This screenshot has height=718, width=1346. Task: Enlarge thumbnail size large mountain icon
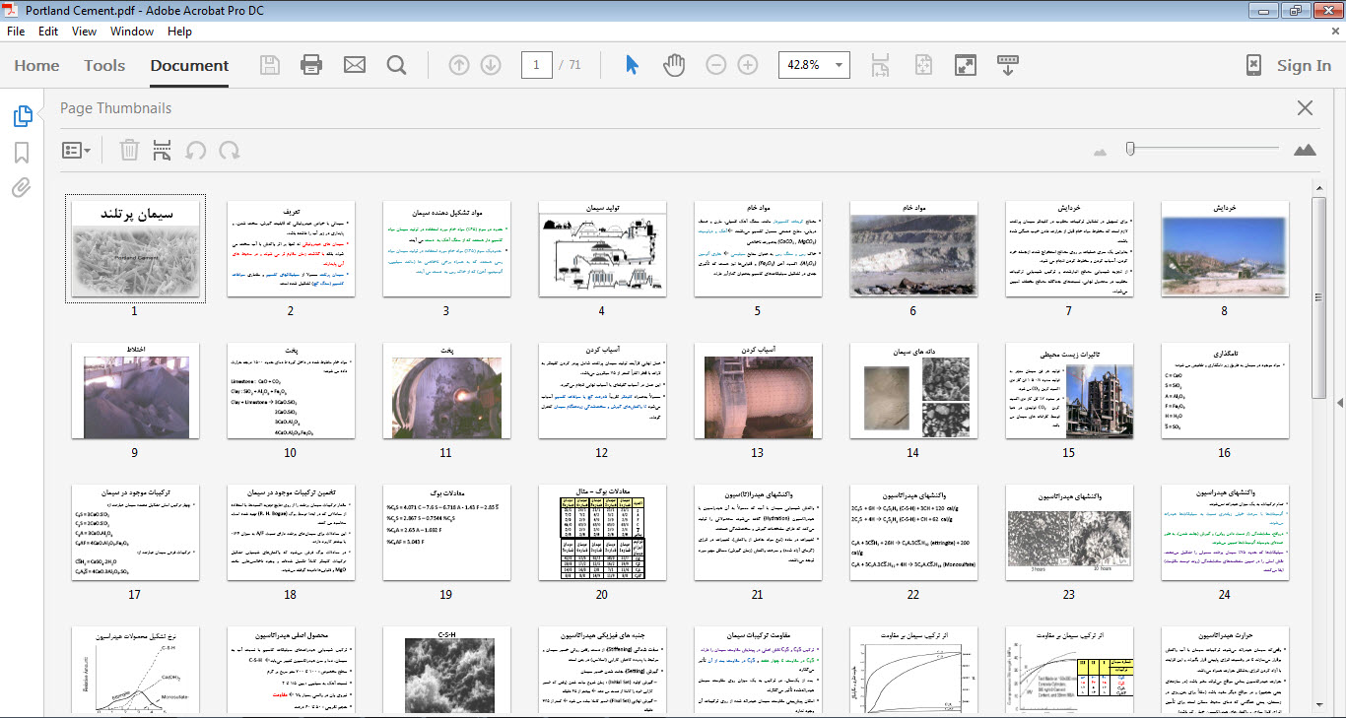[x=1305, y=150]
